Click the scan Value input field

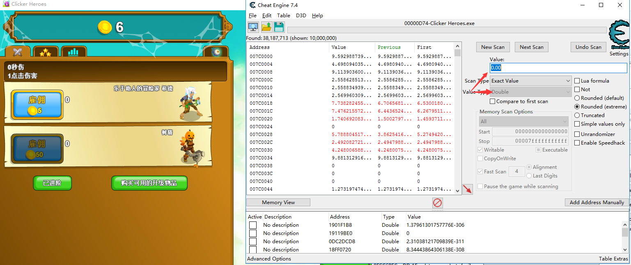coord(558,68)
